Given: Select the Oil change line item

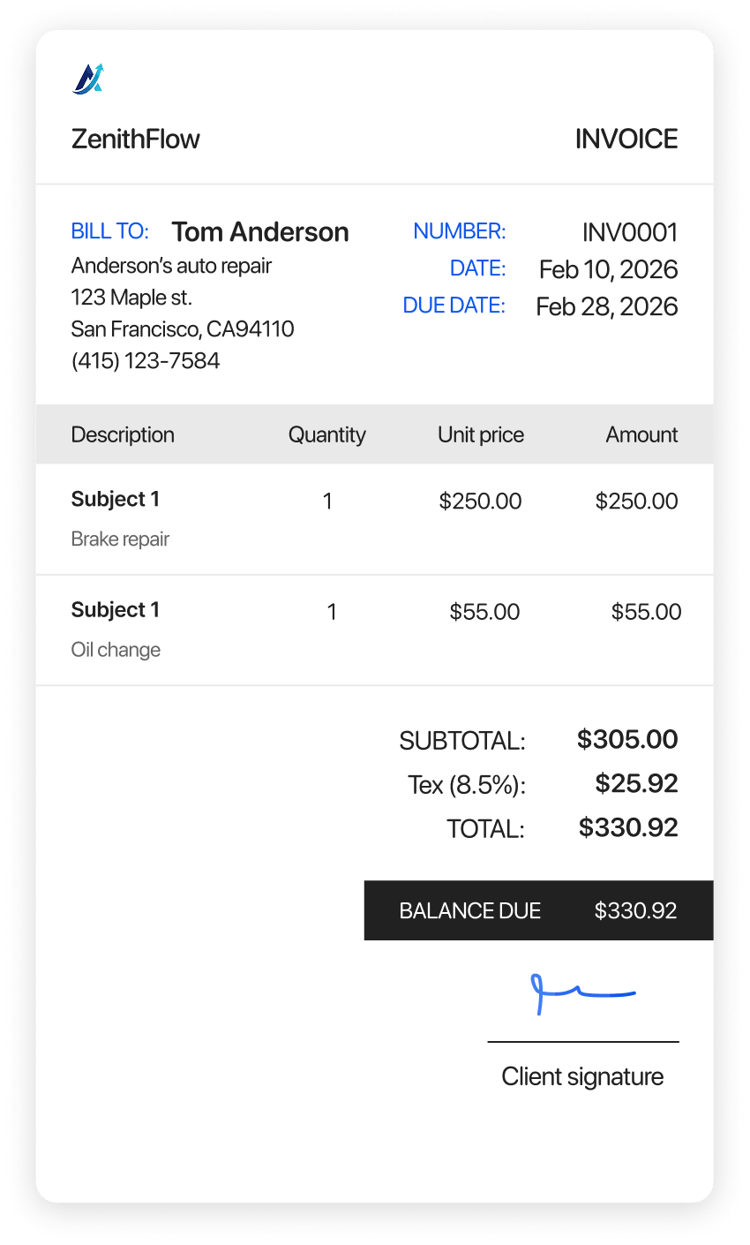Looking at the screenshot, I should click(116, 650).
